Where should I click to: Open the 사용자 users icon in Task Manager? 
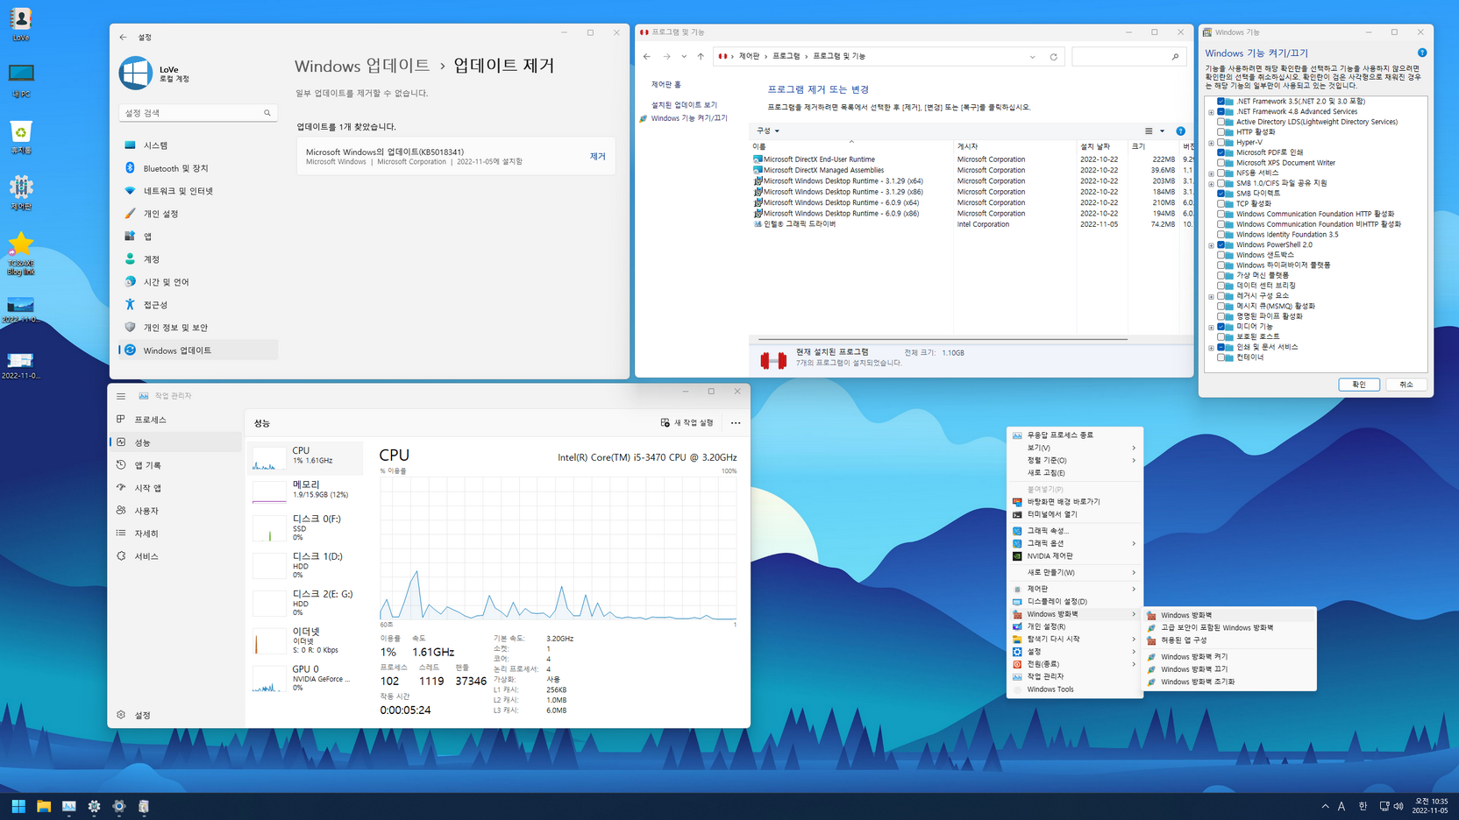[x=121, y=511]
